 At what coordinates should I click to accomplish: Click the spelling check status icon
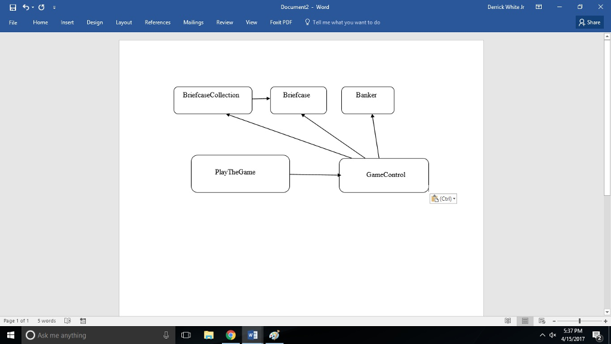point(69,320)
